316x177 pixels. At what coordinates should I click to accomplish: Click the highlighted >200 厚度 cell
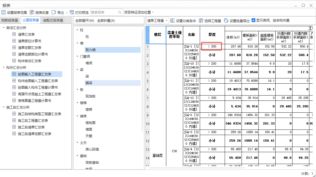coord(211,46)
